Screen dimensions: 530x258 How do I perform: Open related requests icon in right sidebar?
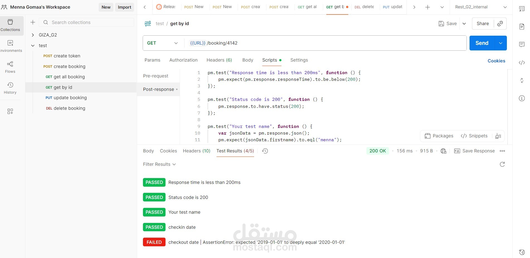click(x=522, y=80)
